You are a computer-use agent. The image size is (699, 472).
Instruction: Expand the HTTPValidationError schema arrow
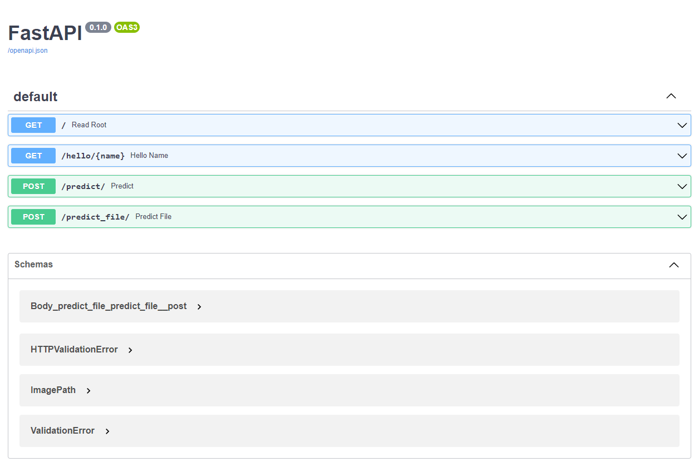(130, 350)
